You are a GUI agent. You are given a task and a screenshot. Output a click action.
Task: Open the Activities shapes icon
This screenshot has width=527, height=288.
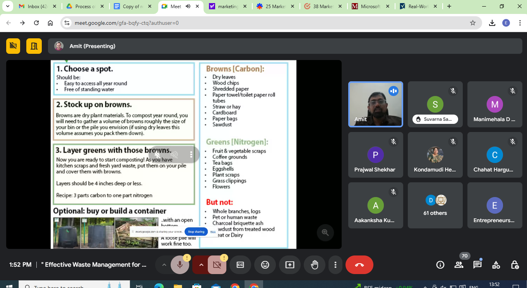(496, 265)
